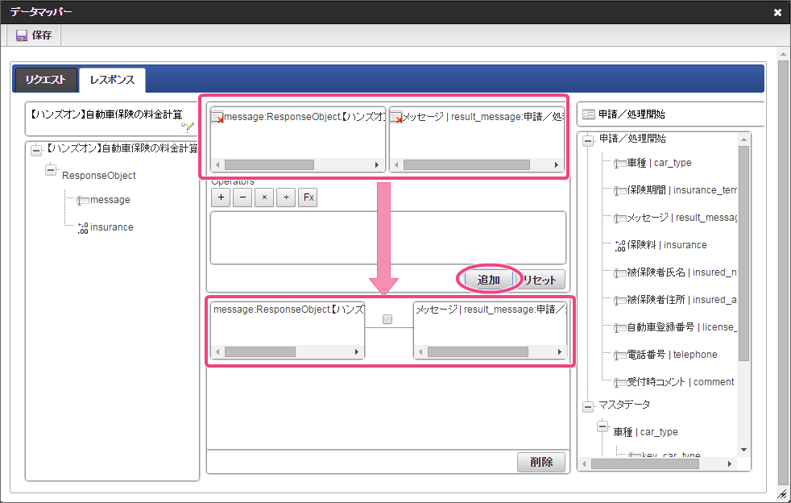The image size is (791, 503).
Task: Click the 削除 button
Action: 540,462
